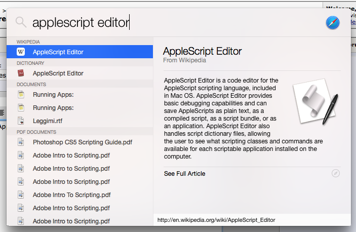
Task: Click the From Wikipedia subtitle
Action: [184, 60]
